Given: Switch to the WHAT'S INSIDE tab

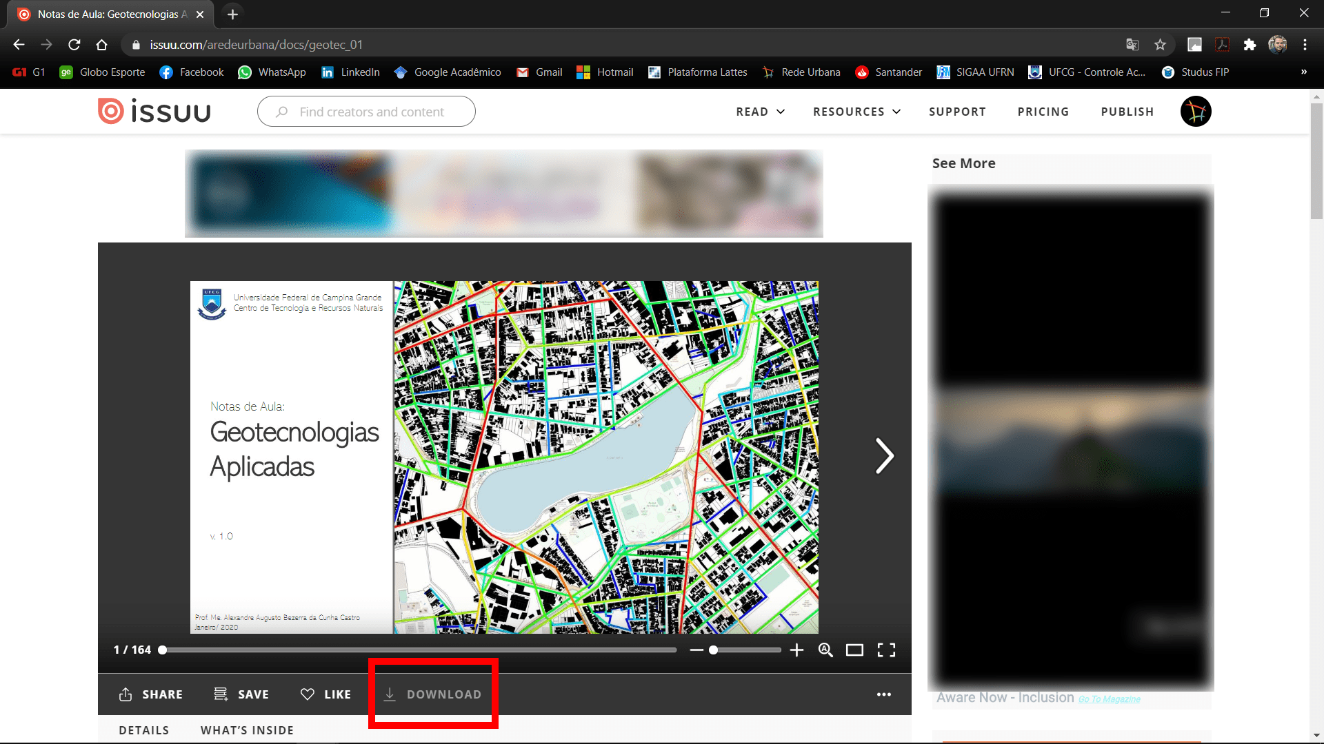Looking at the screenshot, I should (x=246, y=730).
